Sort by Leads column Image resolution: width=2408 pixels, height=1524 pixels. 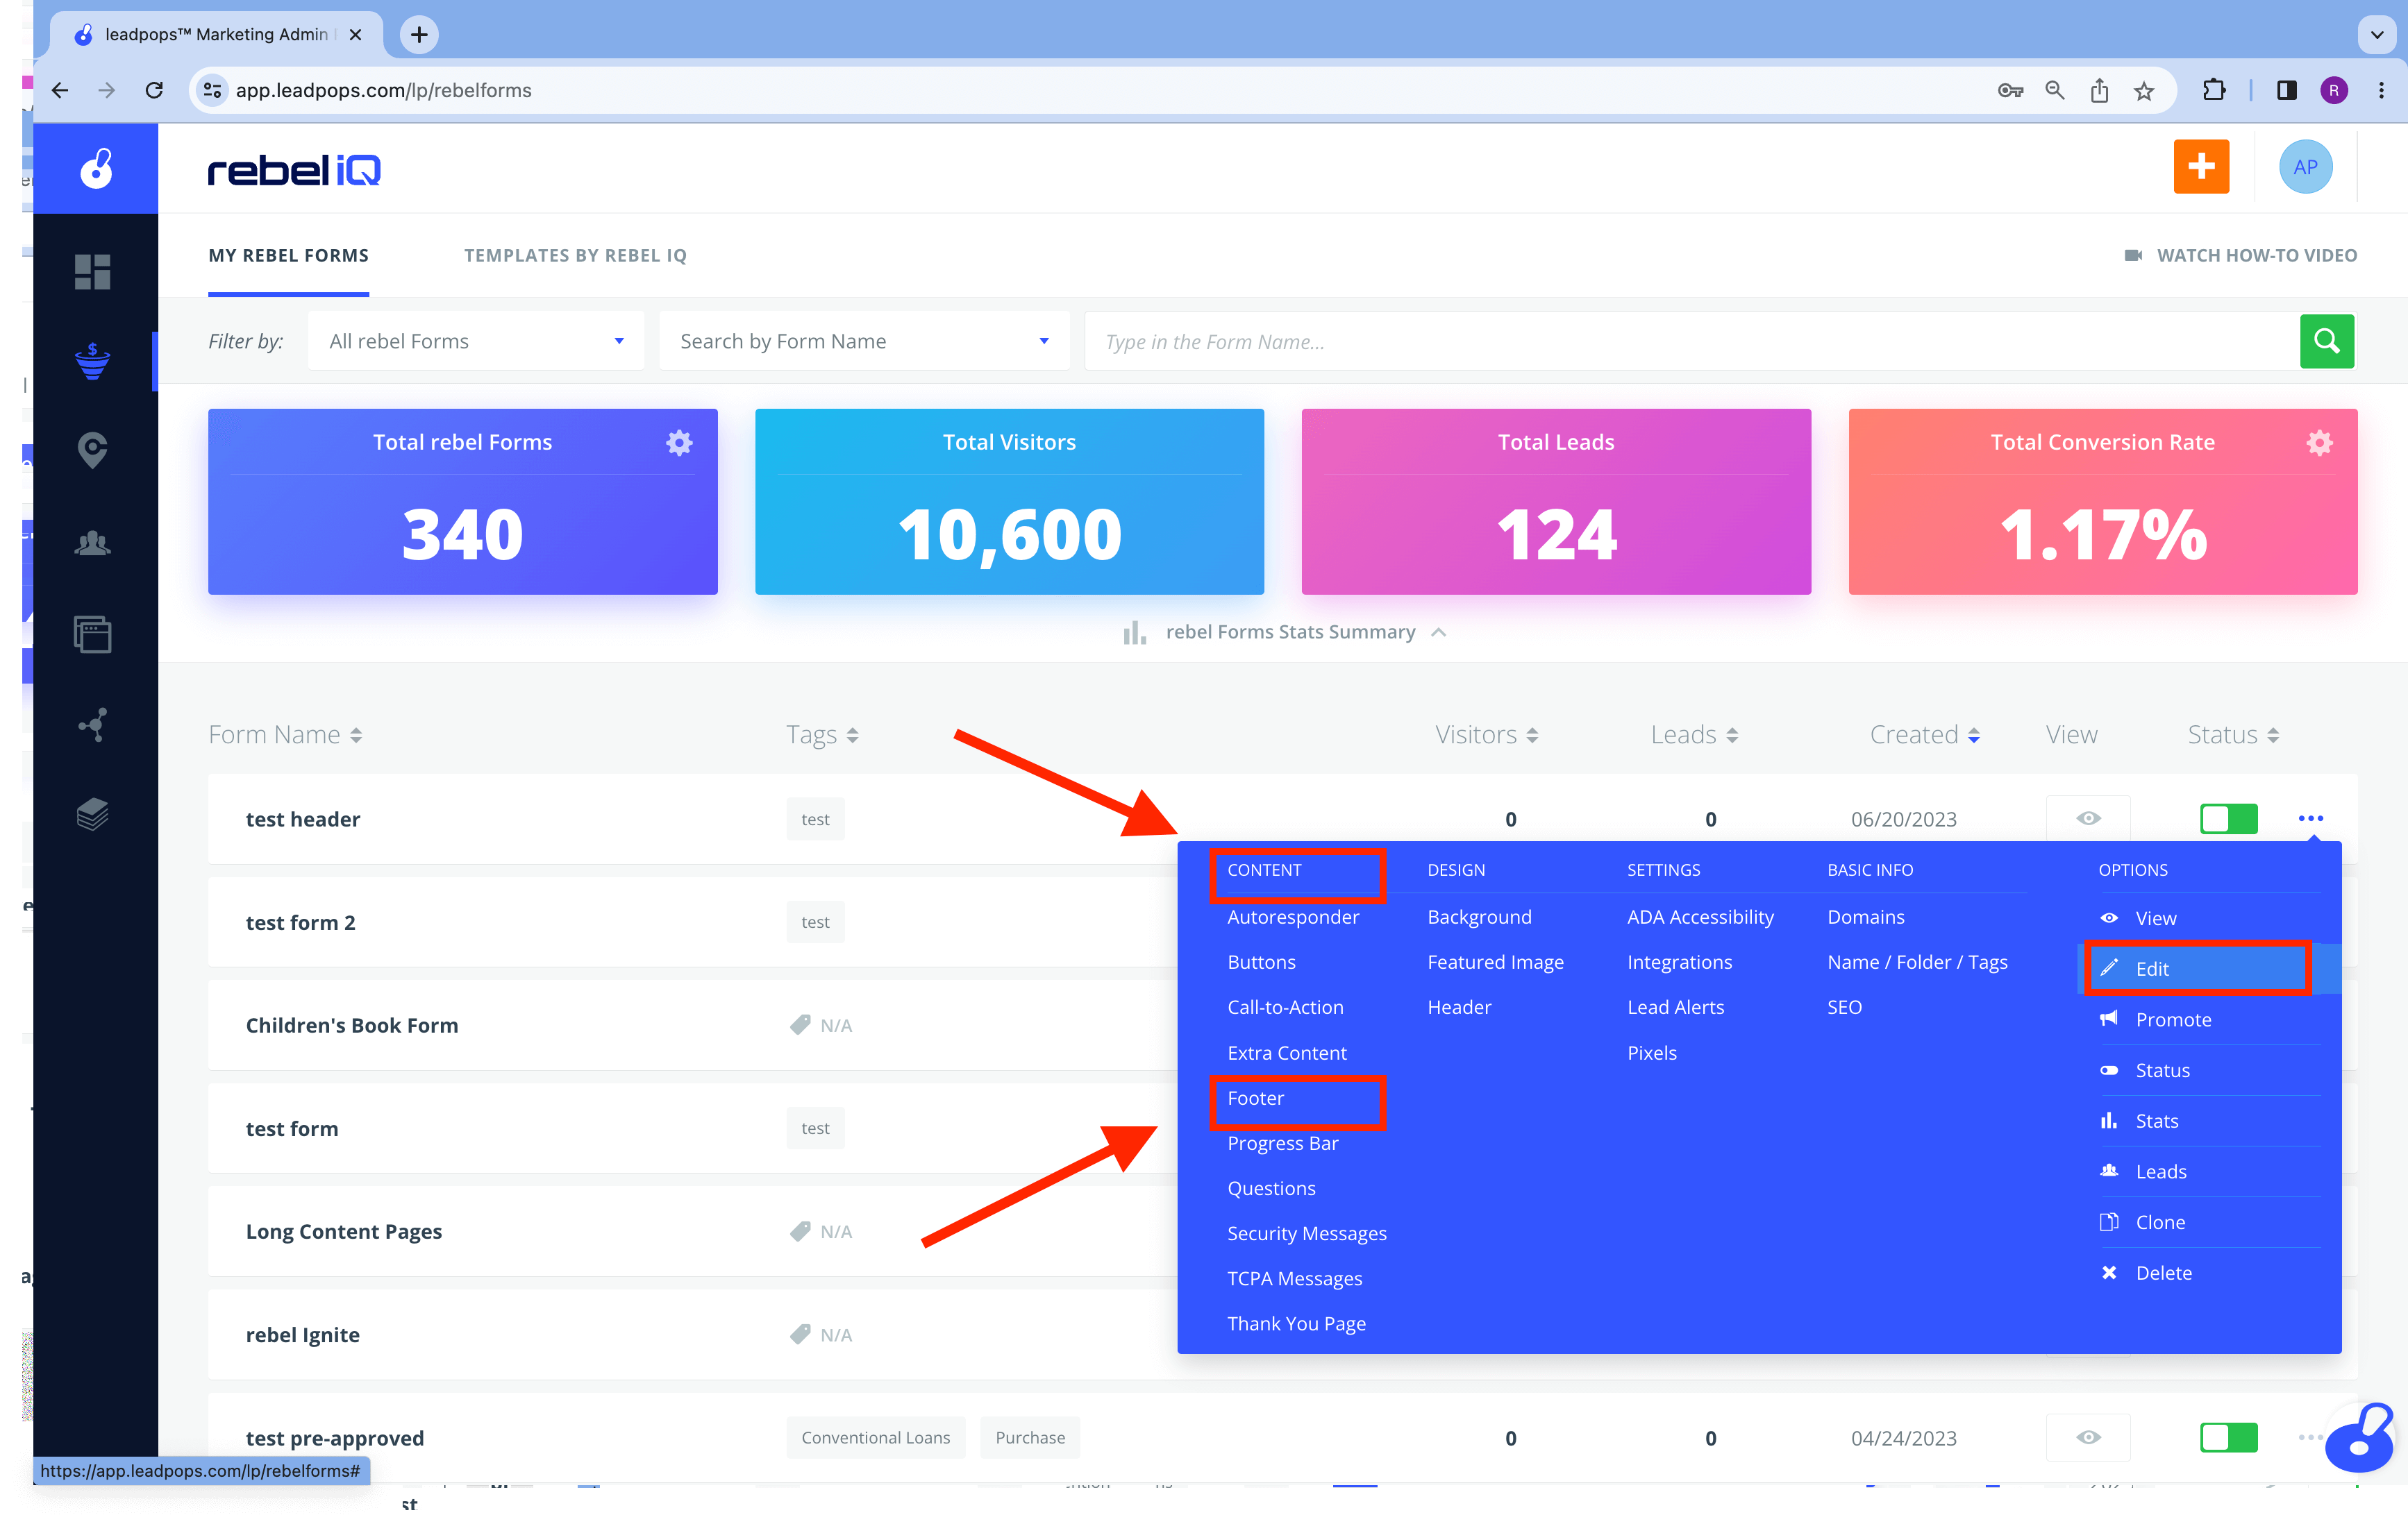pos(1694,734)
